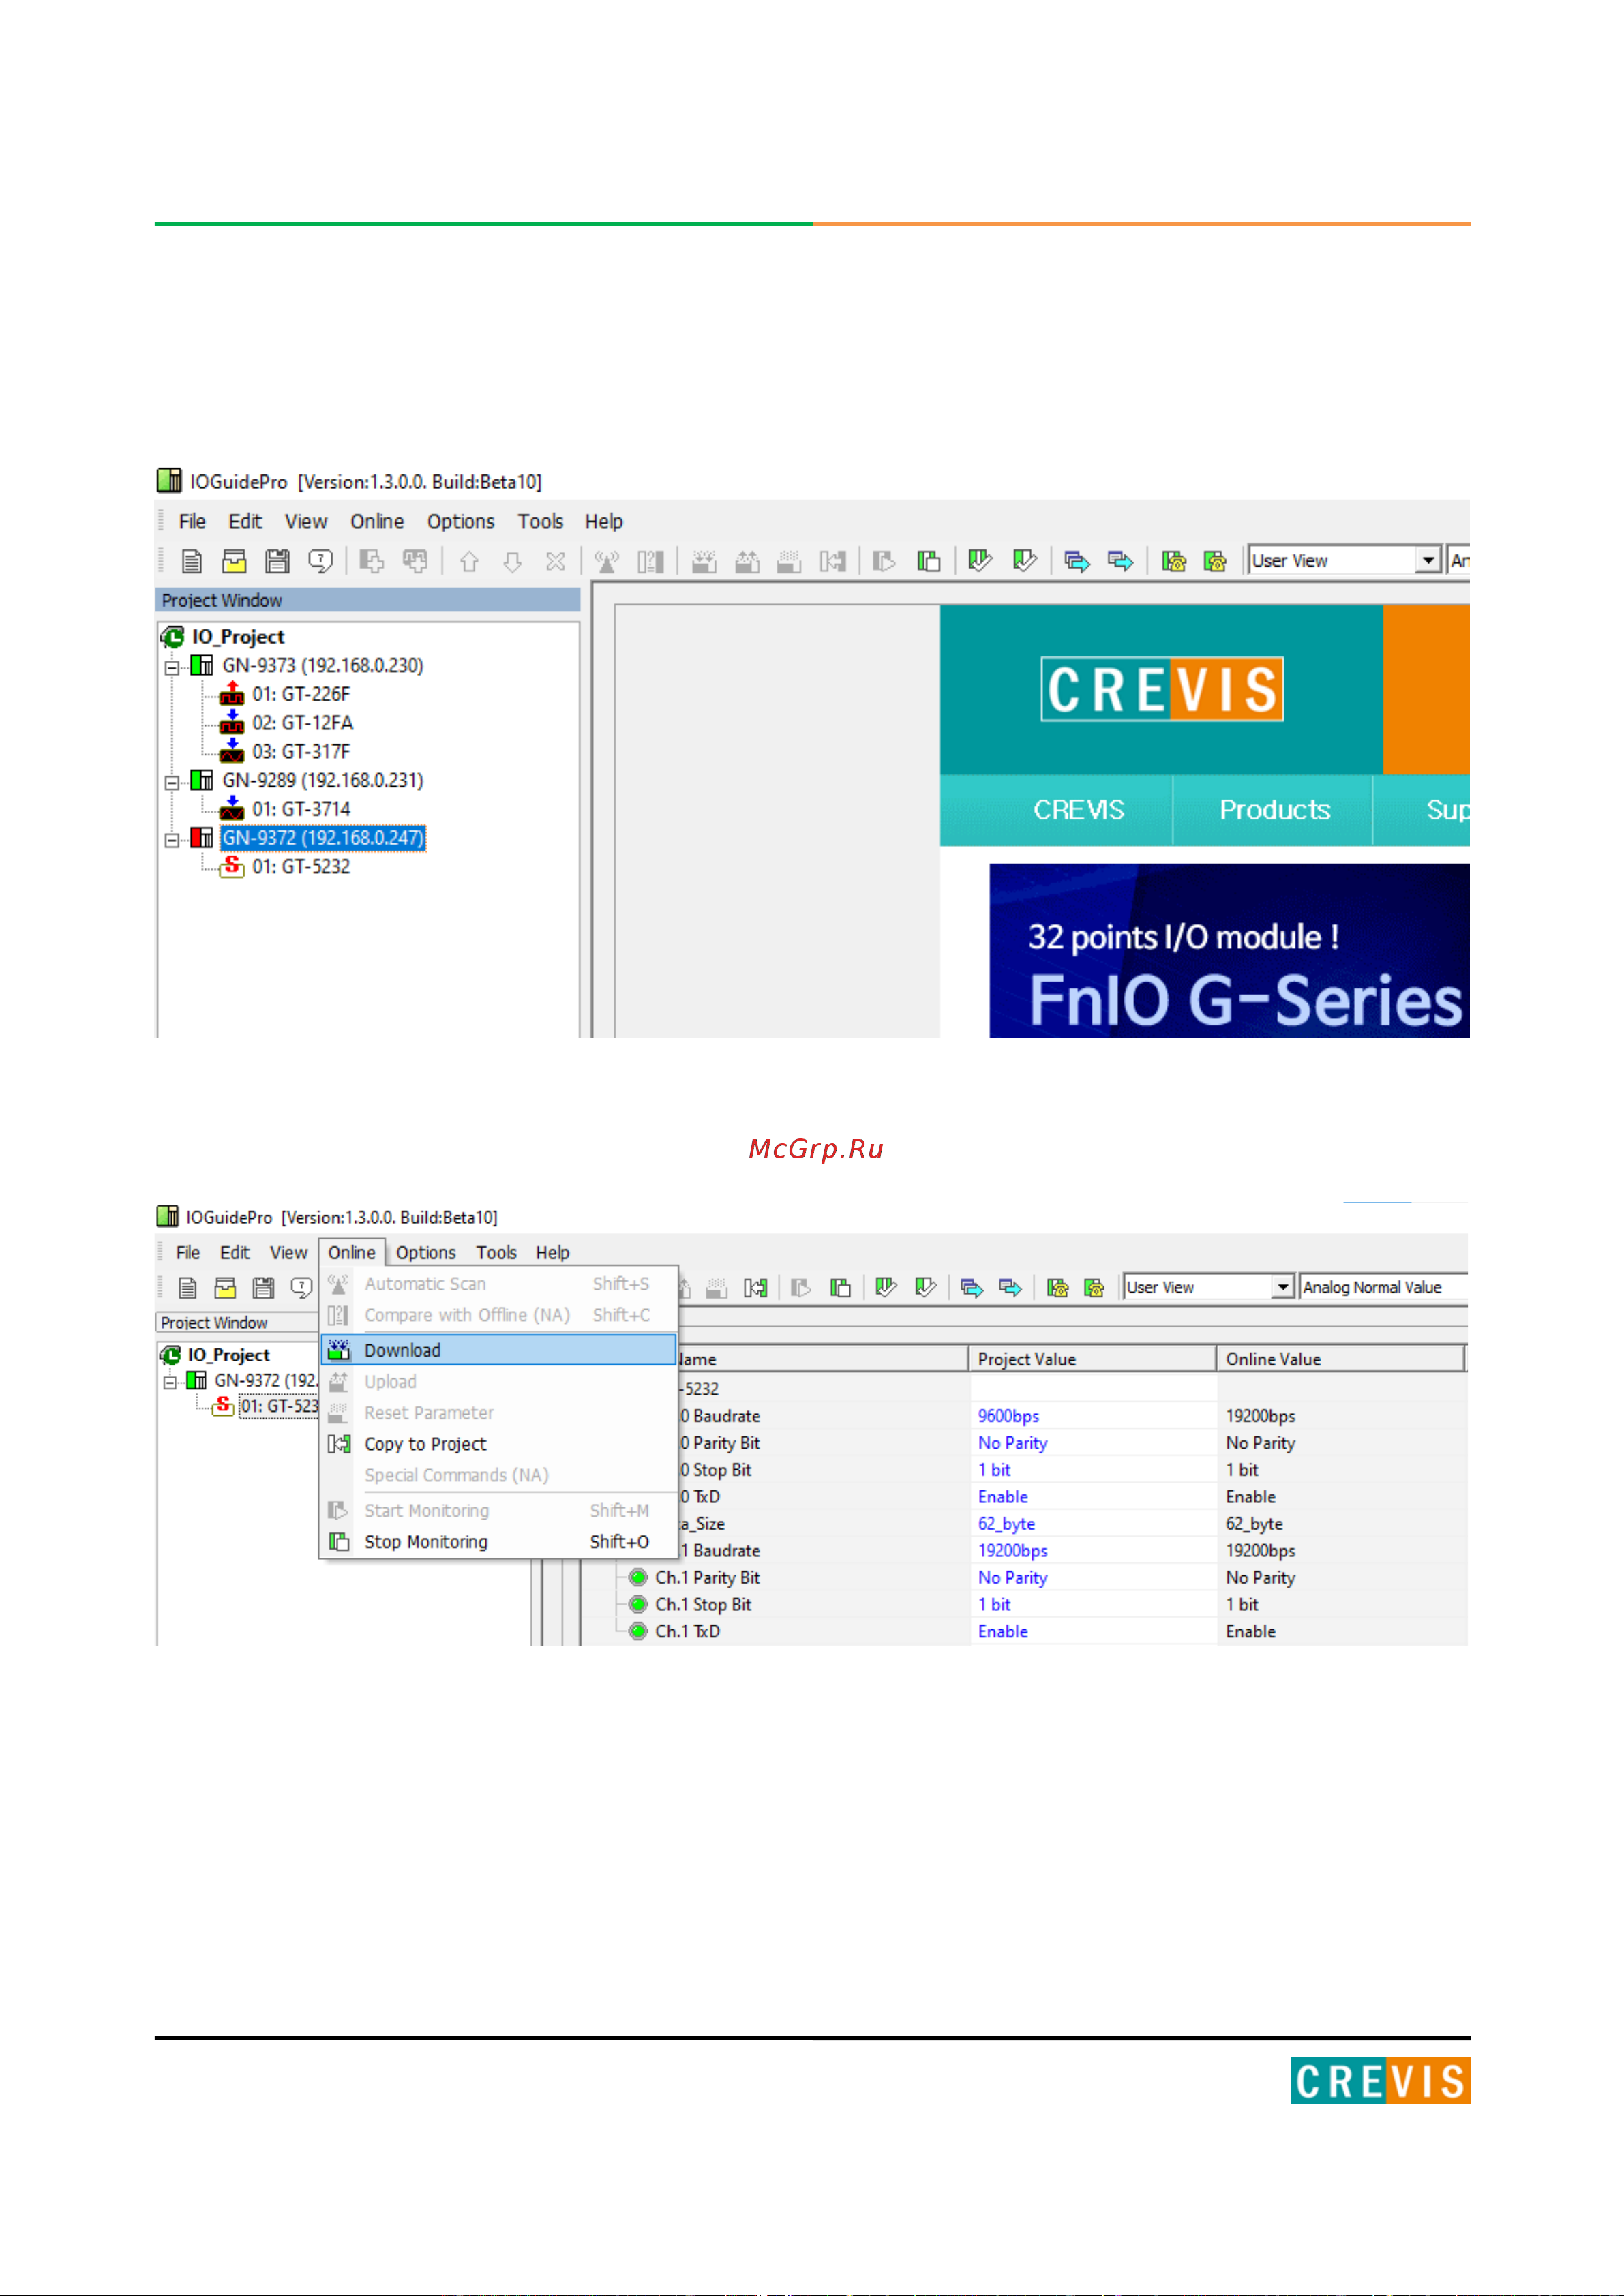The image size is (1624, 2296).
Task: Click CREVIS logo in teal web header
Action: pyautogui.click(x=1162, y=689)
